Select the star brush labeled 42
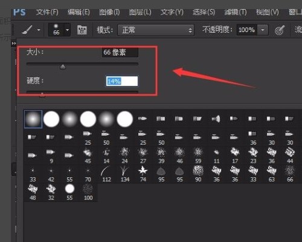This screenshot has height=242, width=302. (x=51, y=174)
